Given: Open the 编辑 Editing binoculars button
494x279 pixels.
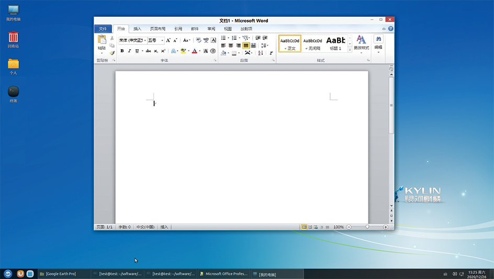Looking at the screenshot, I should point(378,43).
